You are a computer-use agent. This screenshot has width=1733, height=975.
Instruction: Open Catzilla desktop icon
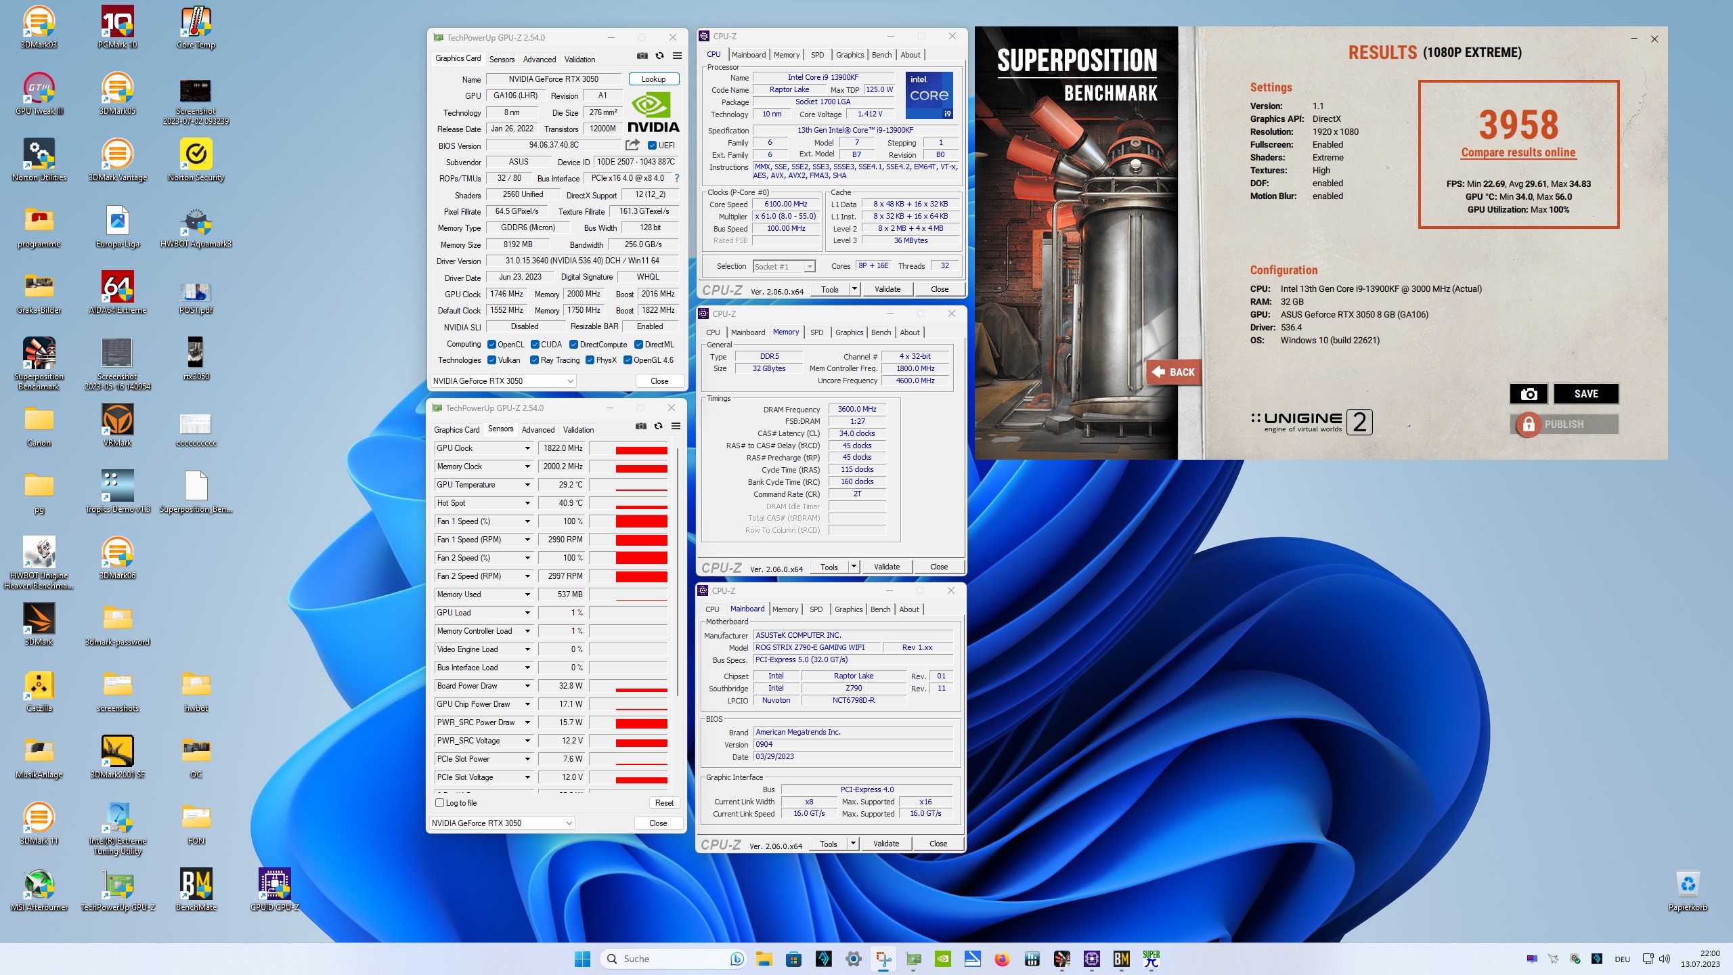pos(39,691)
